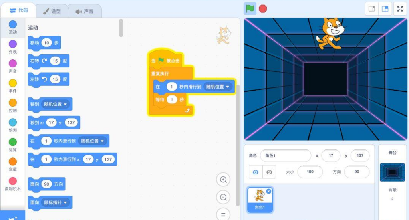Image resolution: width=409 pixels, height=220 pixels.
Task: Expand 鼠标指针 dropdown in 面向 block
Action: 65,203
